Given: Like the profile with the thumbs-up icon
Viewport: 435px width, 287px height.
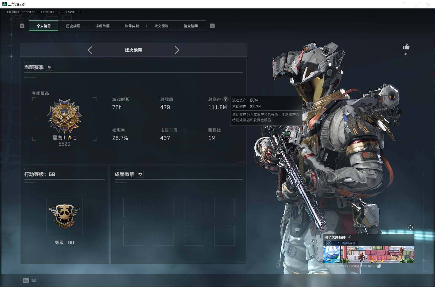Looking at the screenshot, I should 406,47.
